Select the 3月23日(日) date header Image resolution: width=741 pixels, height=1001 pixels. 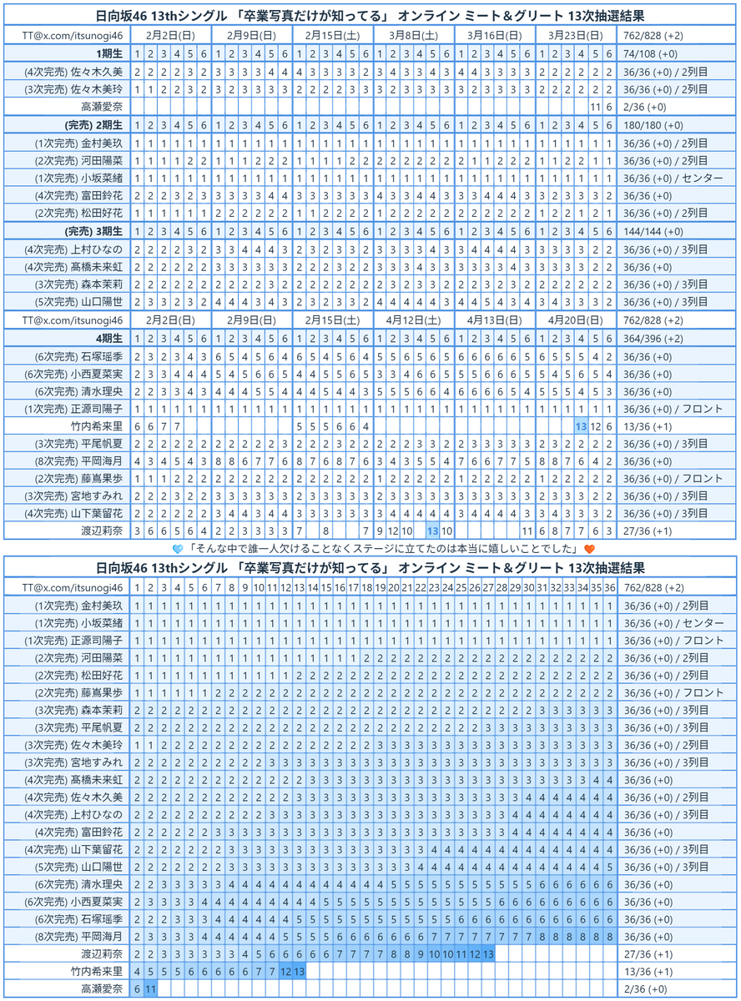(577, 36)
